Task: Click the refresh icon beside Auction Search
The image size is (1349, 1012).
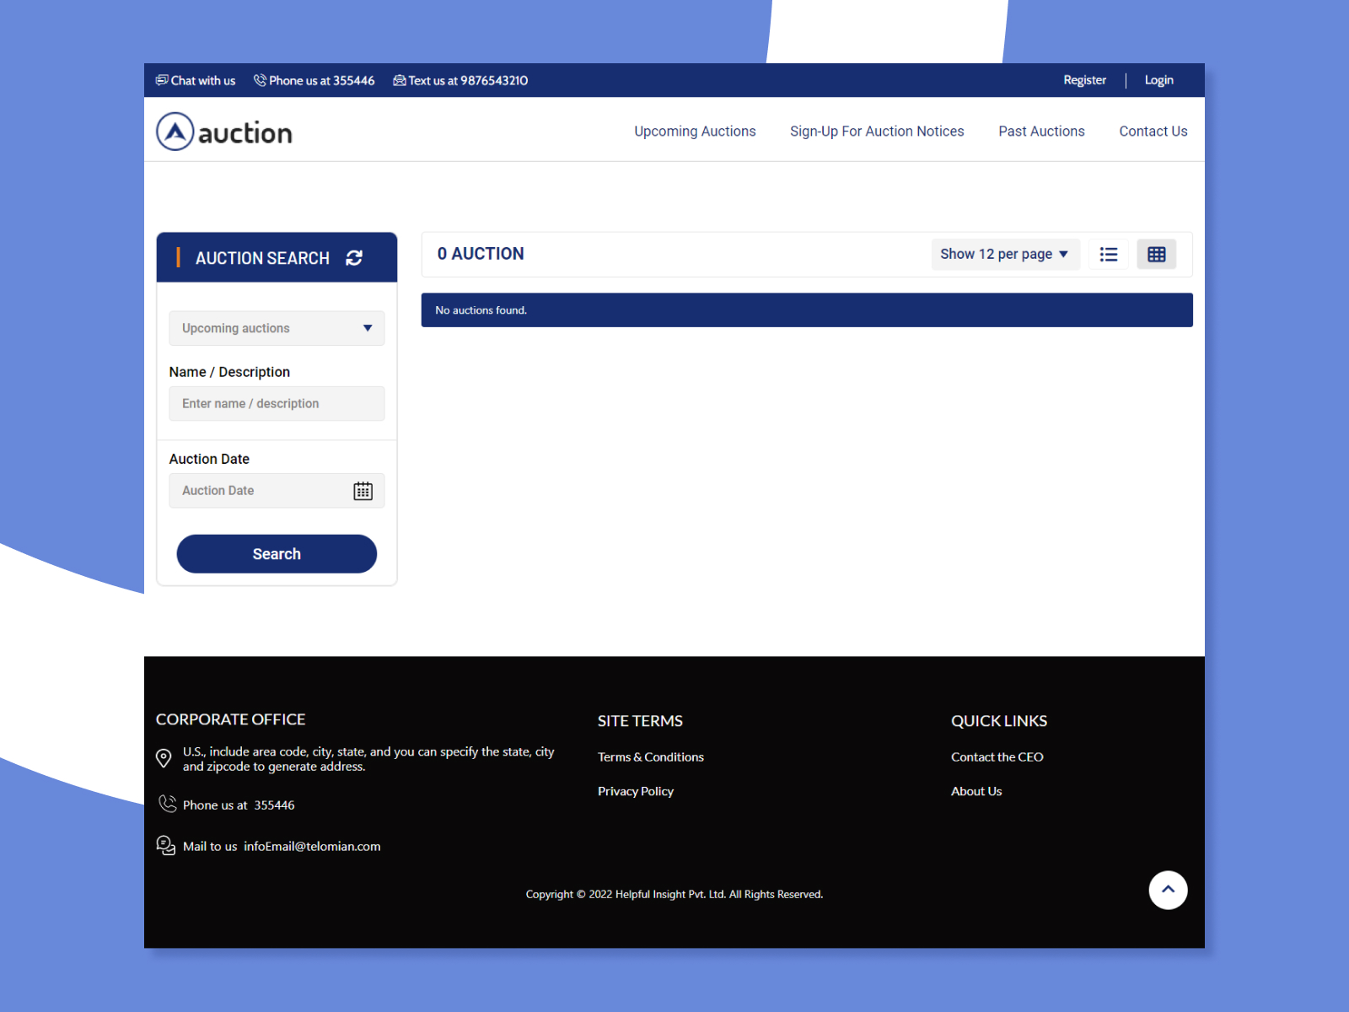Action: click(354, 258)
